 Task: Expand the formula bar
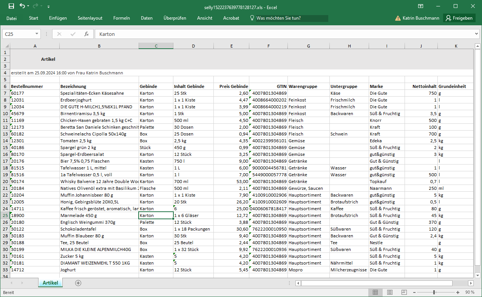click(x=476, y=34)
